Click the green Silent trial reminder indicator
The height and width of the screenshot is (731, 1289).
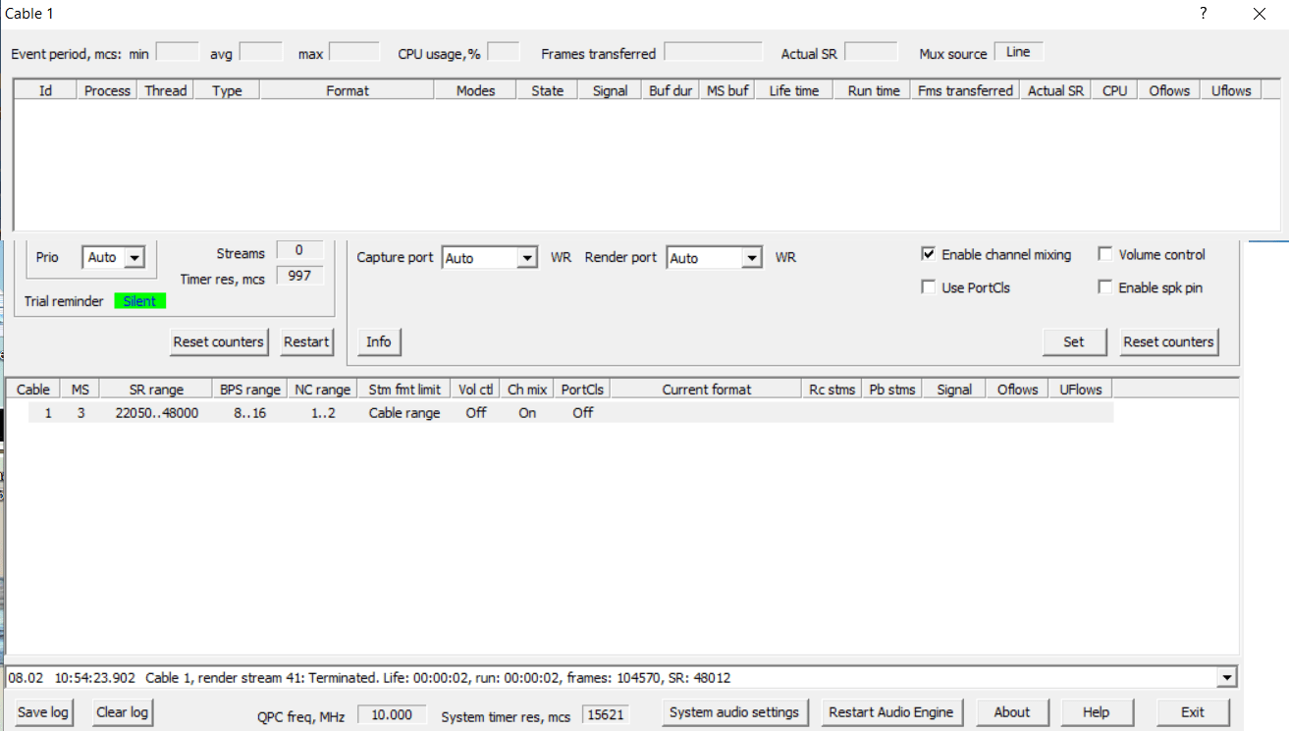pyautogui.click(x=139, y=301)
